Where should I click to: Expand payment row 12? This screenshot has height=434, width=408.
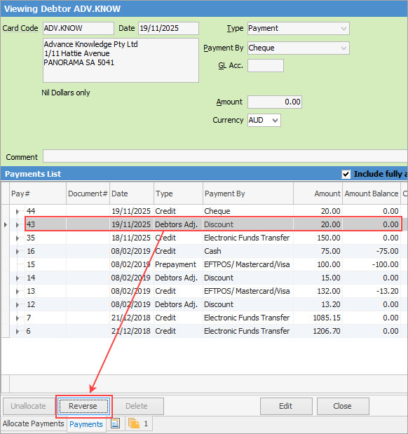(x=18, y=304)
